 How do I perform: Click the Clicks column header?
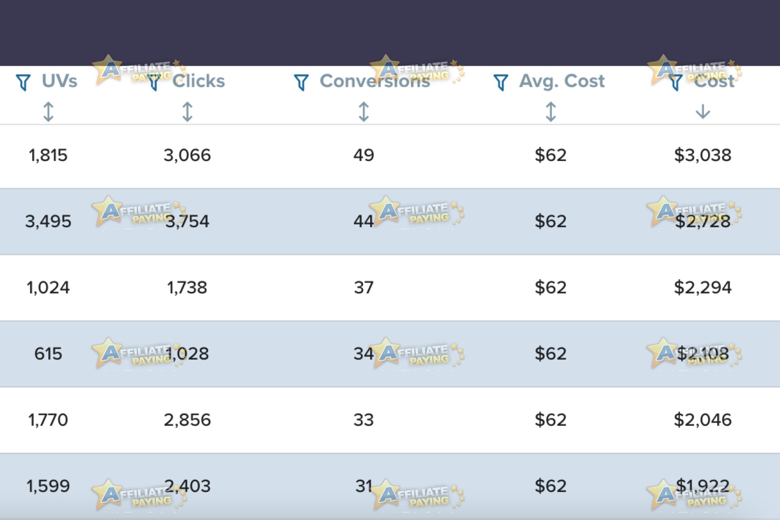(x=199, y=81)
